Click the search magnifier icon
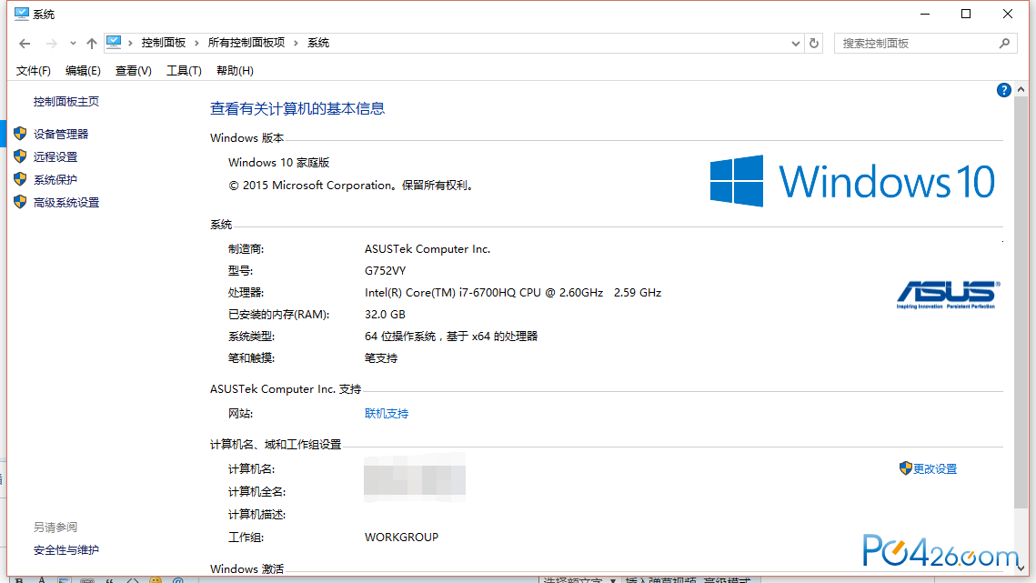1036x583 pixels. click(1005, 44)
